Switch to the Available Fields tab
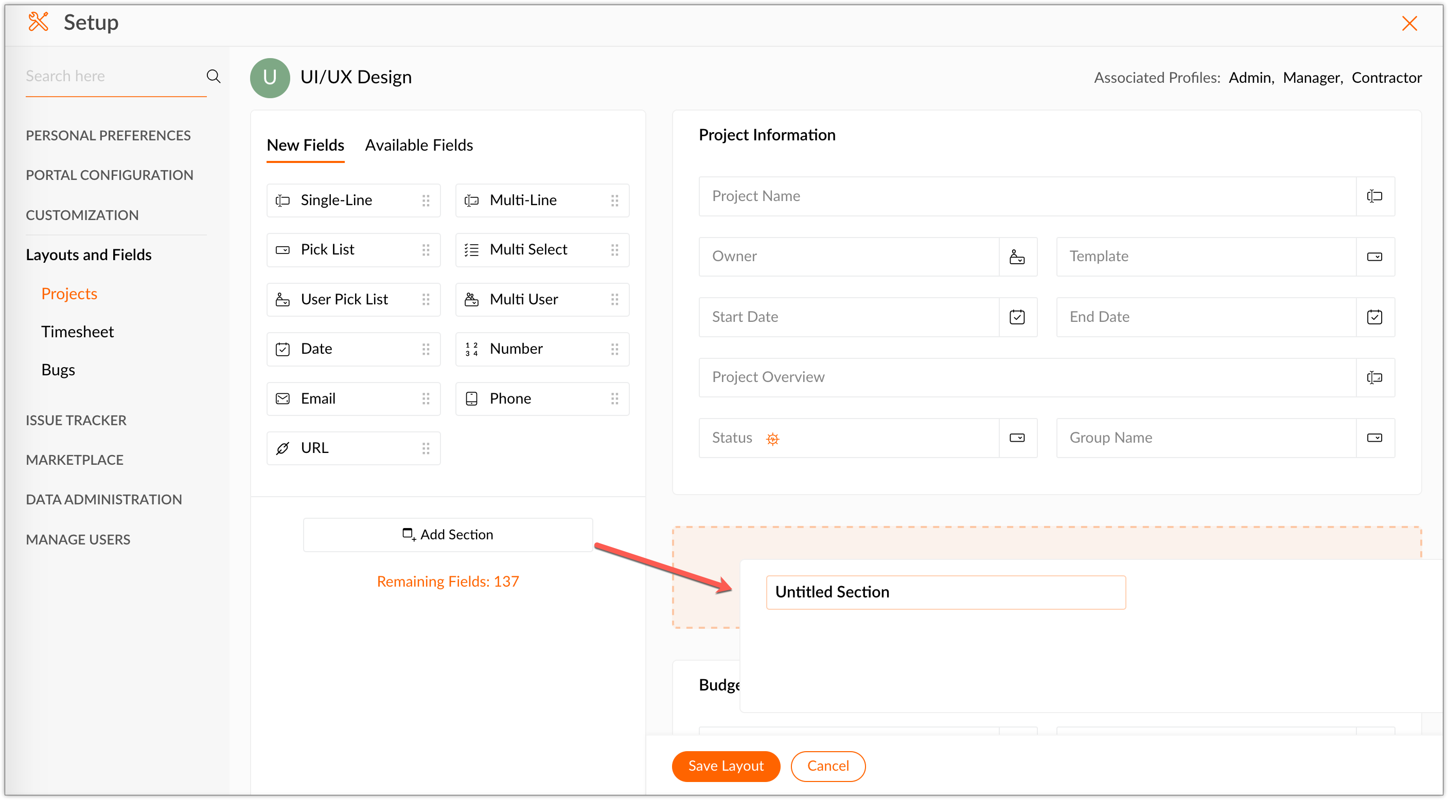Image resolution: width=1448 pixels, height=800 pixels. pyautogui.click(x=419, y=146)
